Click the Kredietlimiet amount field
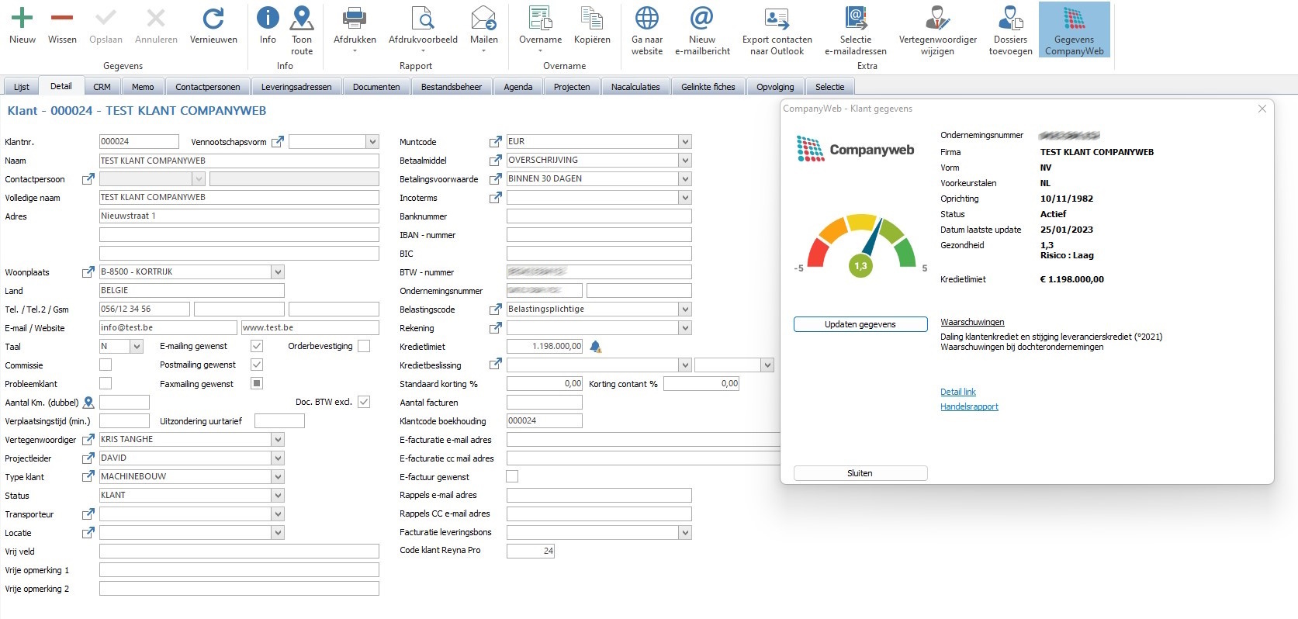This screenshot has height=619, width=1298. pos(545,347)
